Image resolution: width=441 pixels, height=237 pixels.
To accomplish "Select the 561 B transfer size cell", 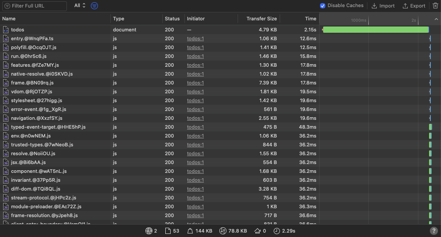I will (x=270, y=109).
